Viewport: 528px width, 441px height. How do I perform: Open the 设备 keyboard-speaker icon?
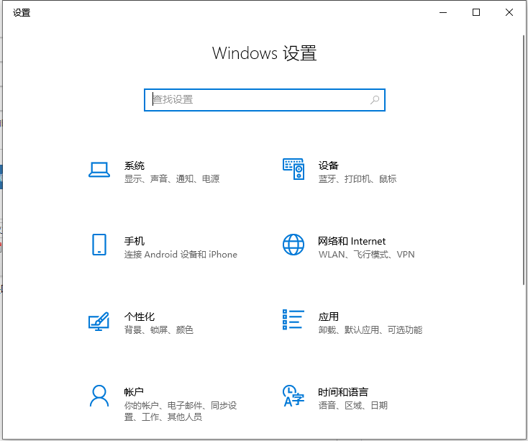click(293, 169)
